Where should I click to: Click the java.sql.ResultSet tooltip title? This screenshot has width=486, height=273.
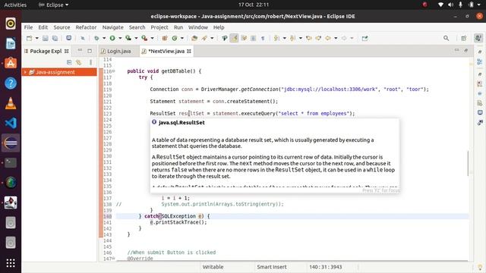click(181, 123)
